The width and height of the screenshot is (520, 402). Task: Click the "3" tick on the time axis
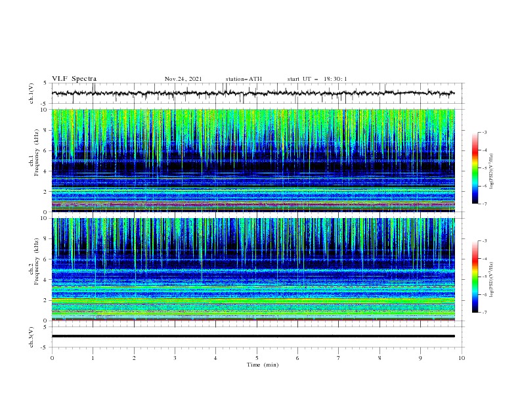pyautogui.click(x=175, y=358)
